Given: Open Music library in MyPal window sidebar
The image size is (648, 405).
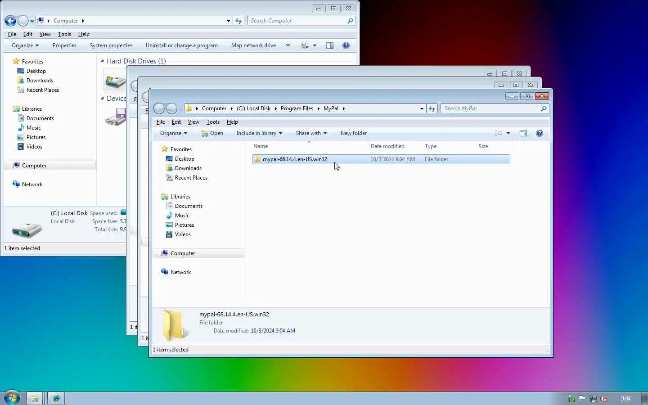Looking at the screenshot, I should coord(182,216).
